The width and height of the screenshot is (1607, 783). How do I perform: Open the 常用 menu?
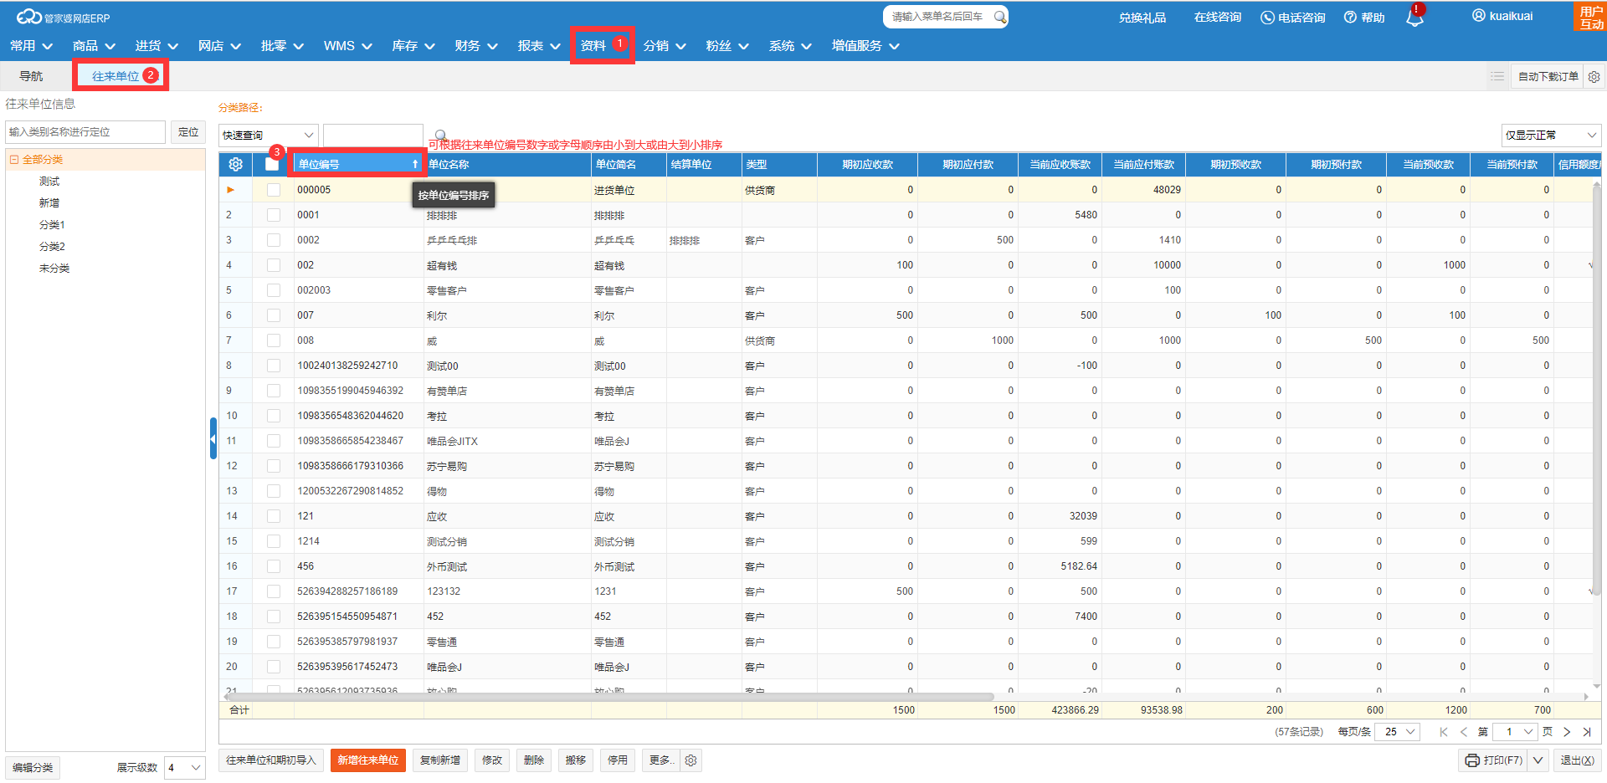[x=31, y=46]
